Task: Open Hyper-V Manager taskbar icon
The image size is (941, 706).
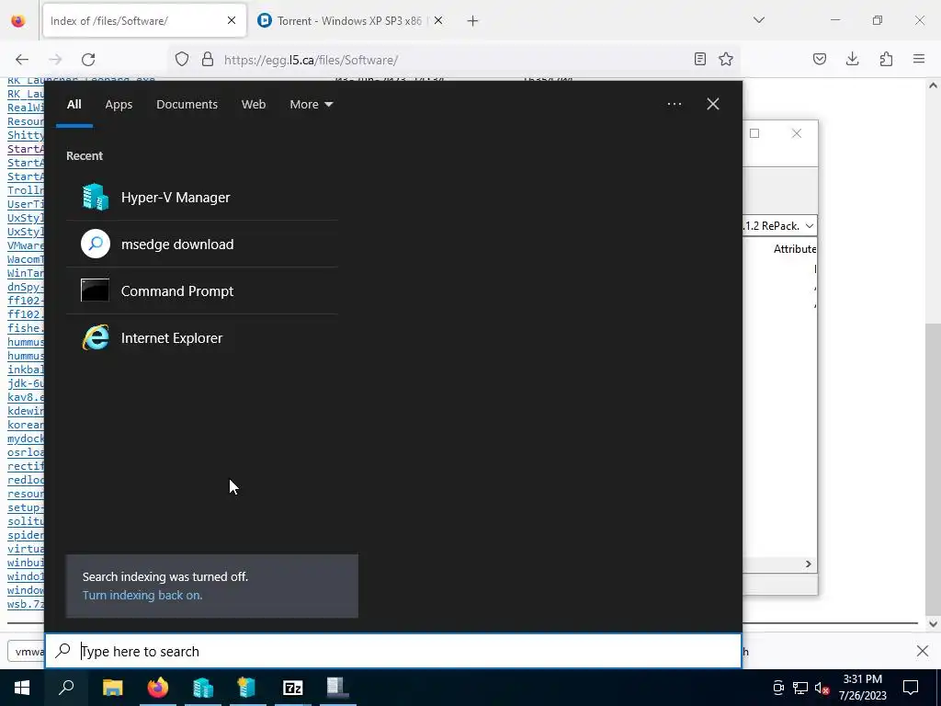Action: pos(203,688)
